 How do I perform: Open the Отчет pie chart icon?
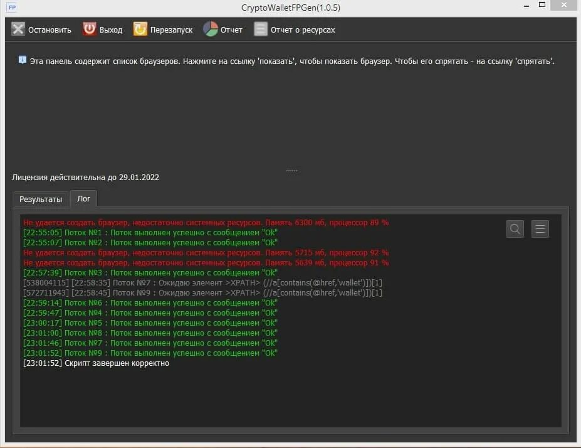click(x=211, y=29)
